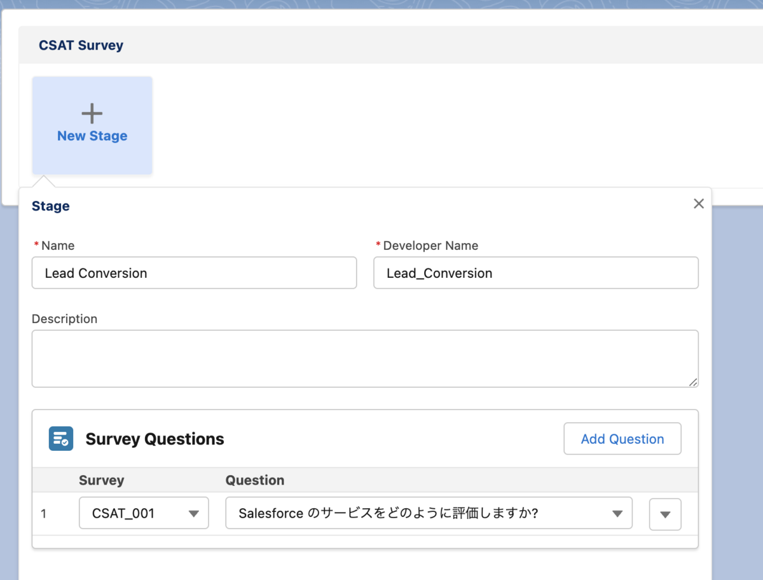This screenshot has height=580, width=763.
Task: Click the X to dismiss the Stage panel
Action: (698, 203)
